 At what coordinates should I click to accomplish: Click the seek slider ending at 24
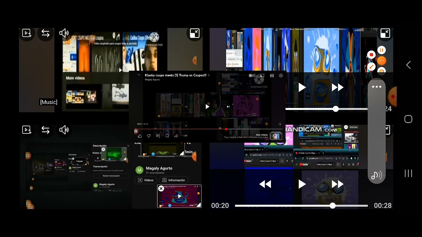click(x=326, y=109)
